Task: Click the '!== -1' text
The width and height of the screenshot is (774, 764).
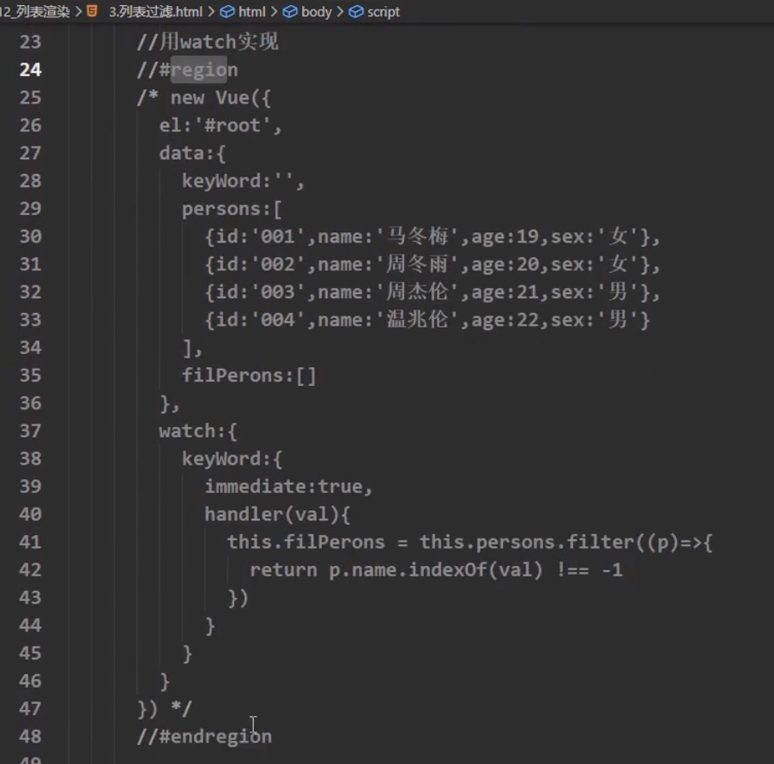Action: (590, 570)
